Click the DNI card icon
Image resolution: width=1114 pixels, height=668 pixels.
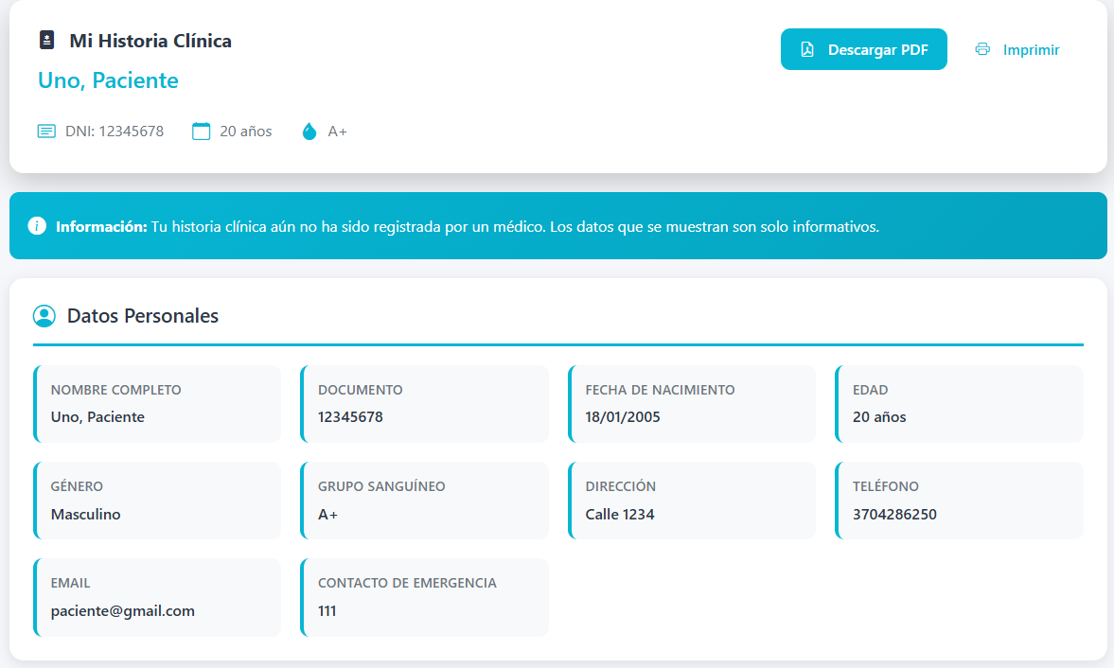click(x=46, y=132)
